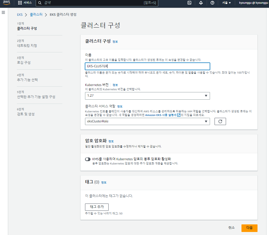Click the 다음 button
This screenshot has width=269, height=235.
(x=249, y=228)
